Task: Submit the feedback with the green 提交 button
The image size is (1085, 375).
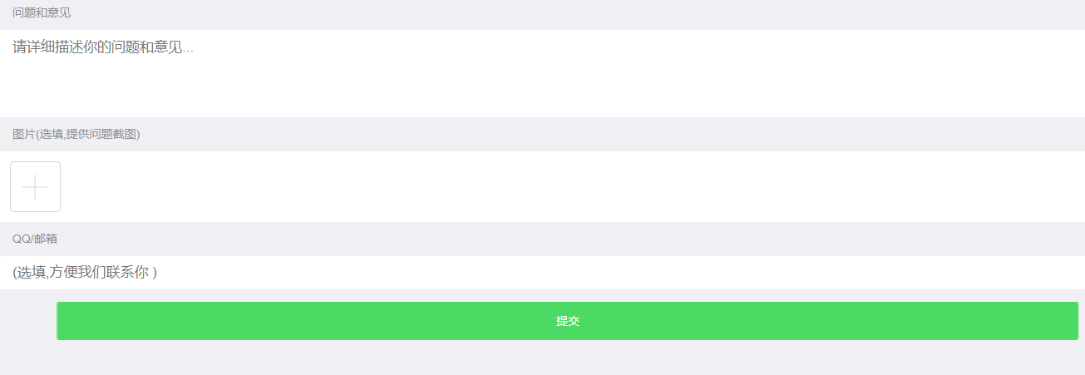Action: (567, 321)
